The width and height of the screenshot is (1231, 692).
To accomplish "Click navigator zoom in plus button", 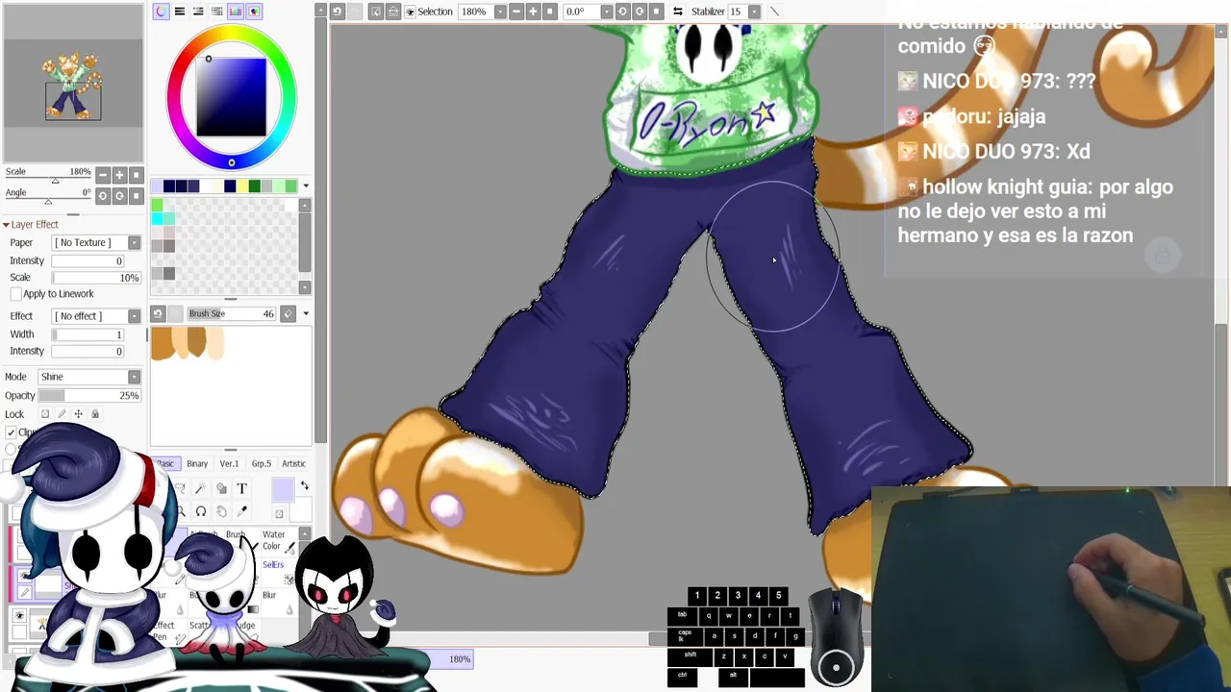I will pos(119,175).
